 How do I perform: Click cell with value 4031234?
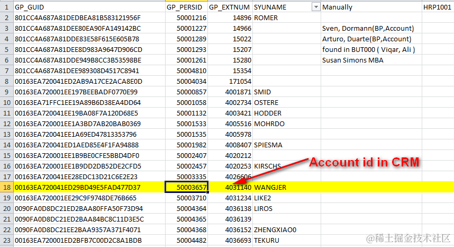tap(230, 198)
